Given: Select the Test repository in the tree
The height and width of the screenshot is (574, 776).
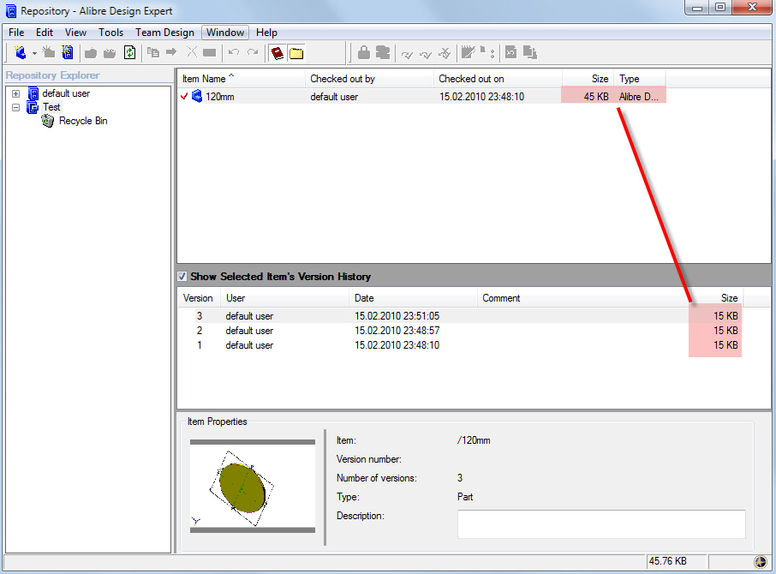Looking at the screenshot, I should (51, 107).
